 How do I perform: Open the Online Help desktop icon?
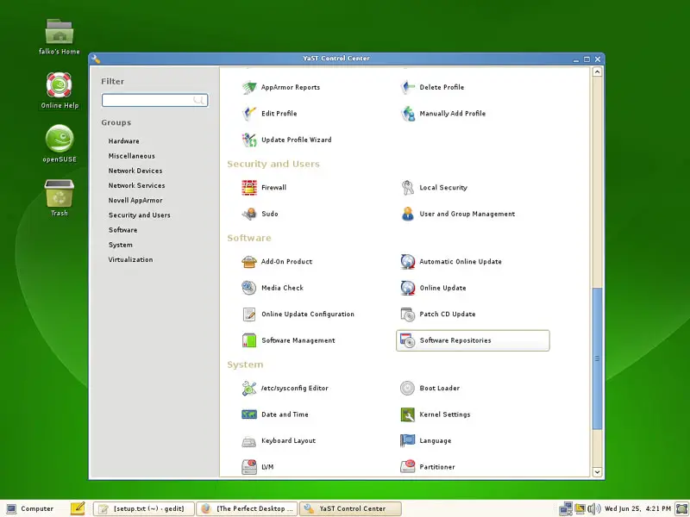(60, 90)
